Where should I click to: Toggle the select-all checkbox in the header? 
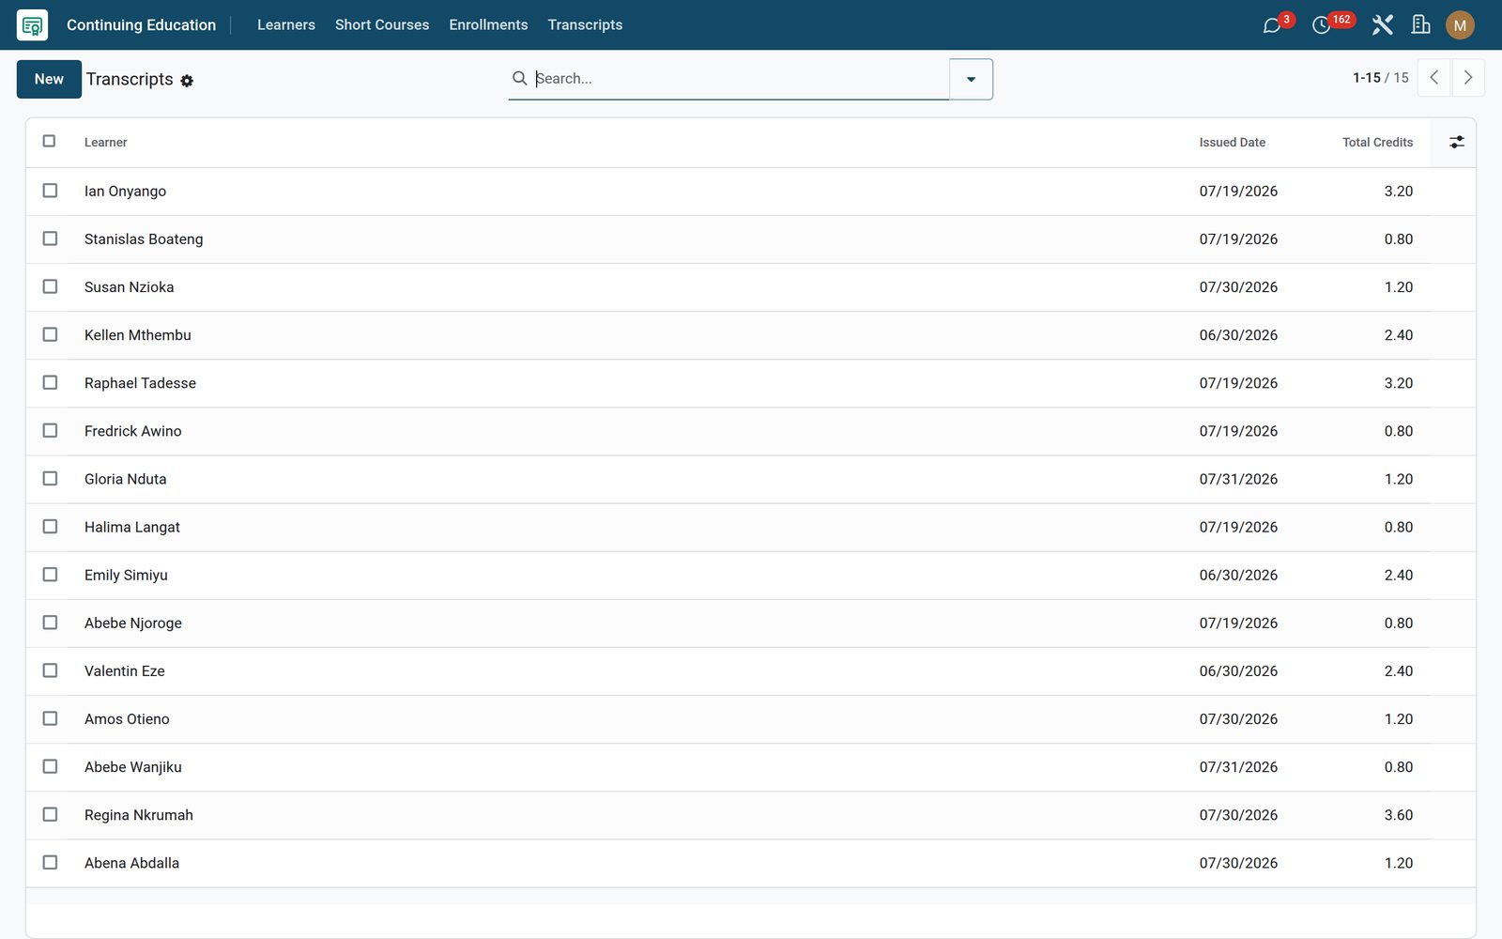click(x=49, y=141)
